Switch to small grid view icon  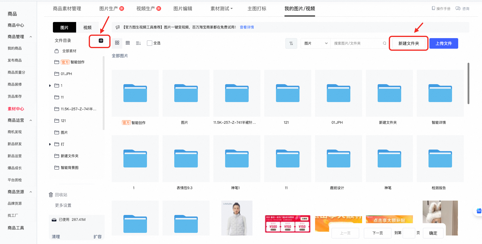coord(128,43)
